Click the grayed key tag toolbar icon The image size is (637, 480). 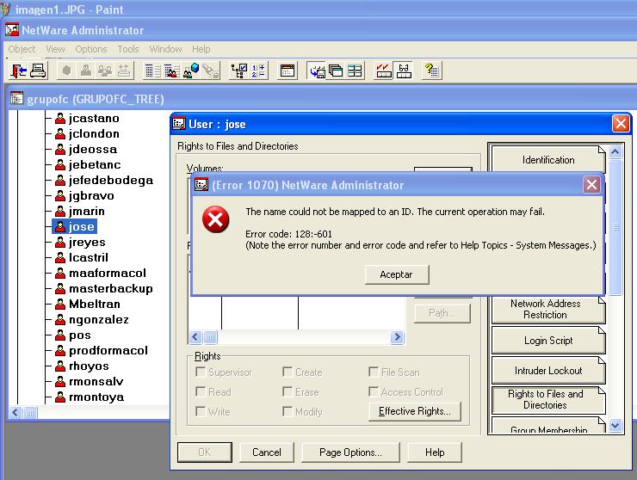pos(210,71)
